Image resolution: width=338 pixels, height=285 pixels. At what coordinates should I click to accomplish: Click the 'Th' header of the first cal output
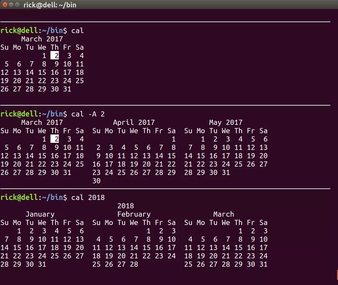click(55, 47)
